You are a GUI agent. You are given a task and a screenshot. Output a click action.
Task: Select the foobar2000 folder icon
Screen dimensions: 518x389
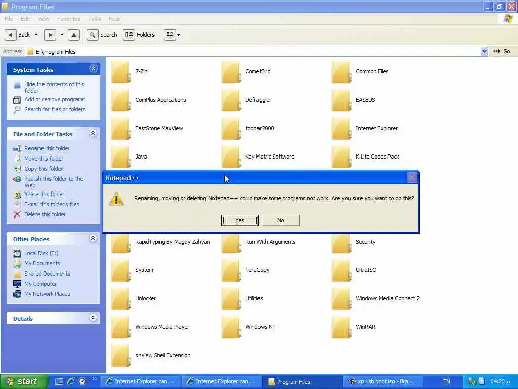coord(231,129)
